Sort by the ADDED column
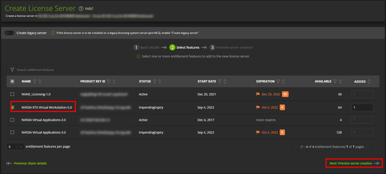 pos(369,81)
